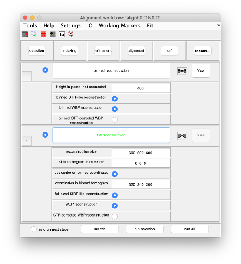Click the View button for full reconstruction
The width and height of the screenshot is (241, 264).
(201, 135)
